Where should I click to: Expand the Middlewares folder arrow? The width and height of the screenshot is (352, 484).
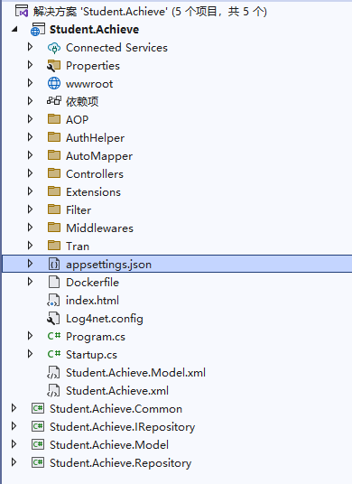[x=30, y=228]
